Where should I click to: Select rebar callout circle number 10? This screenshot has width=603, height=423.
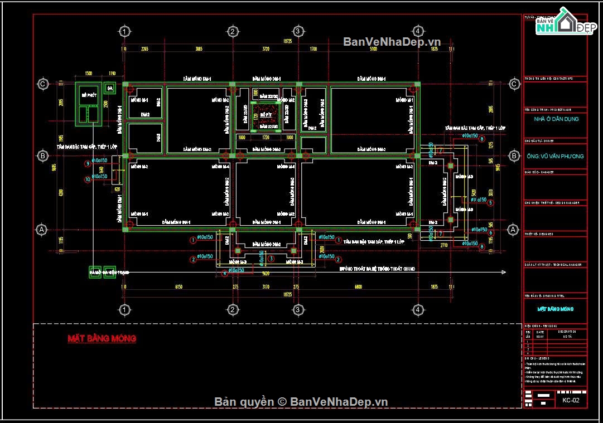pyautogui.click(x=88, y=179)
